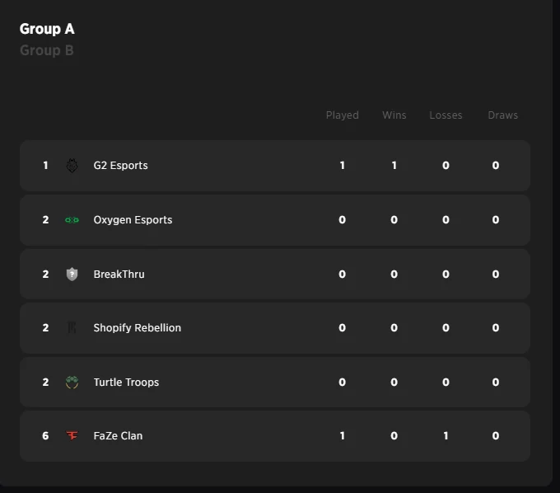Viewport: 560px width, 493px height.
Task: Click rank number 2 for BreakThru
Action: (45, 275)
